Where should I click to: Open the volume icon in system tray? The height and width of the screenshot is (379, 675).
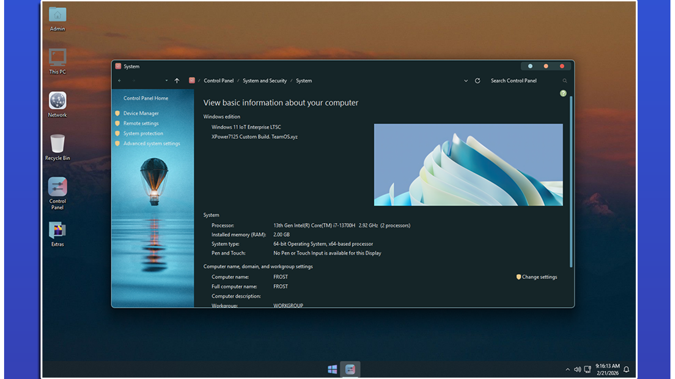click(x=577, y=369)
